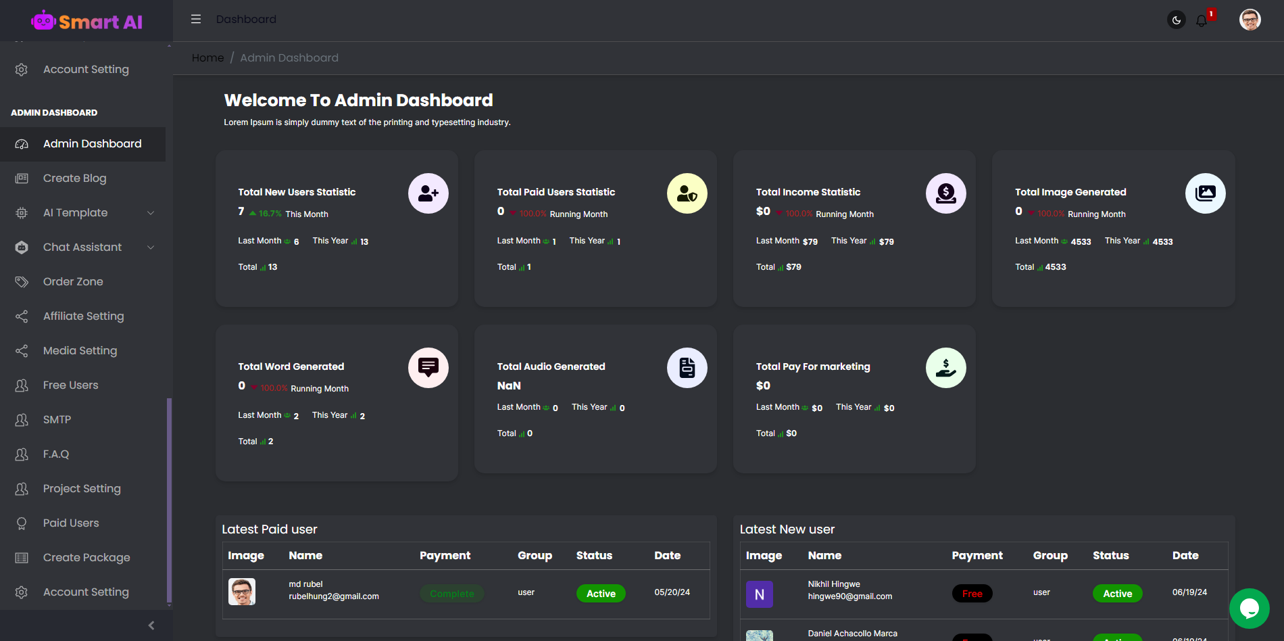Open Create Blog in the sidebar
The width and height of the screenshot is (1284, 641).
click(x=74, y=179)
